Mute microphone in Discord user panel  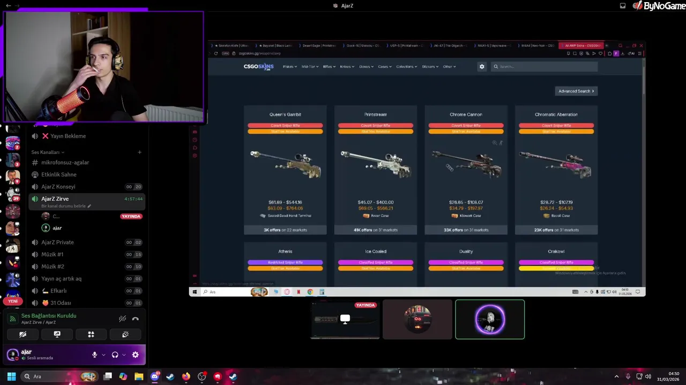tap(94, 355)
